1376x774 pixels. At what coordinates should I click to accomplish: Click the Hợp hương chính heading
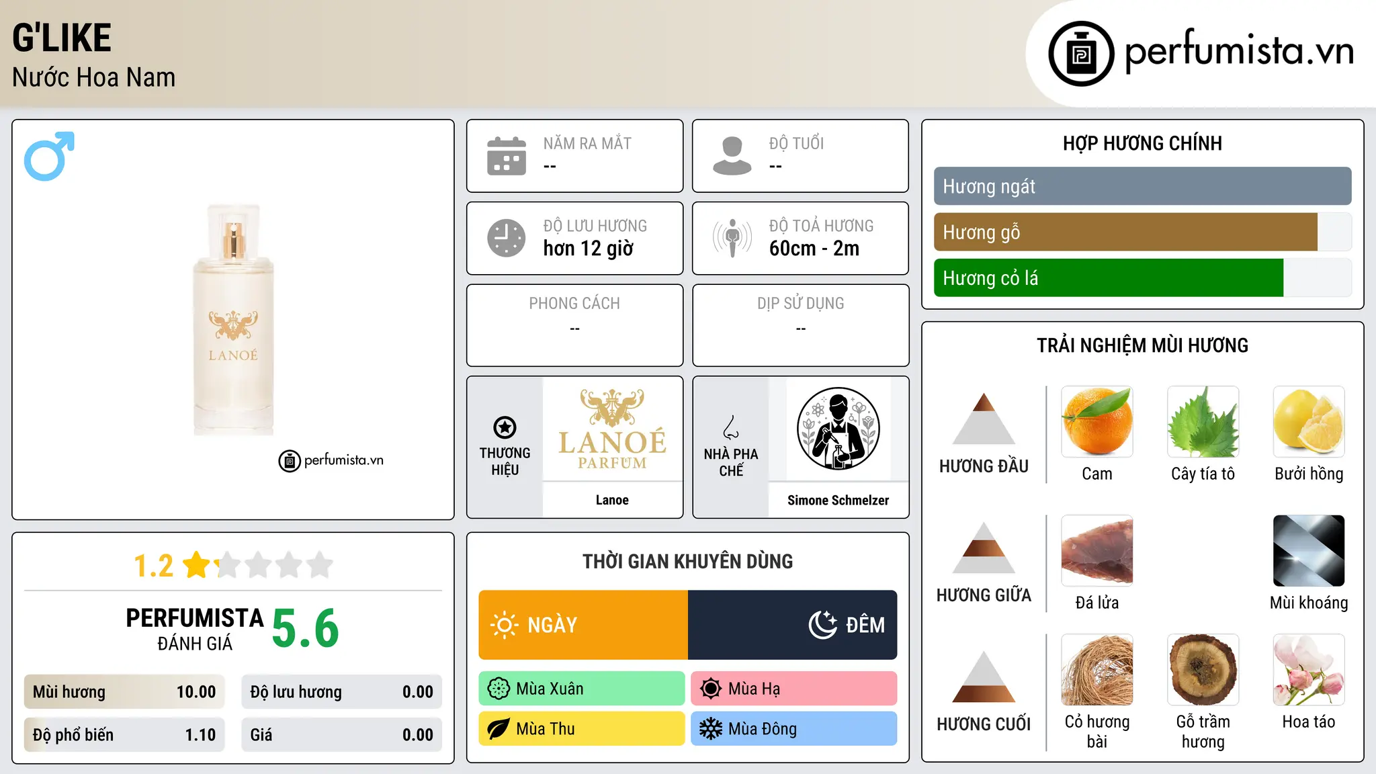(x=1142, y=143)
